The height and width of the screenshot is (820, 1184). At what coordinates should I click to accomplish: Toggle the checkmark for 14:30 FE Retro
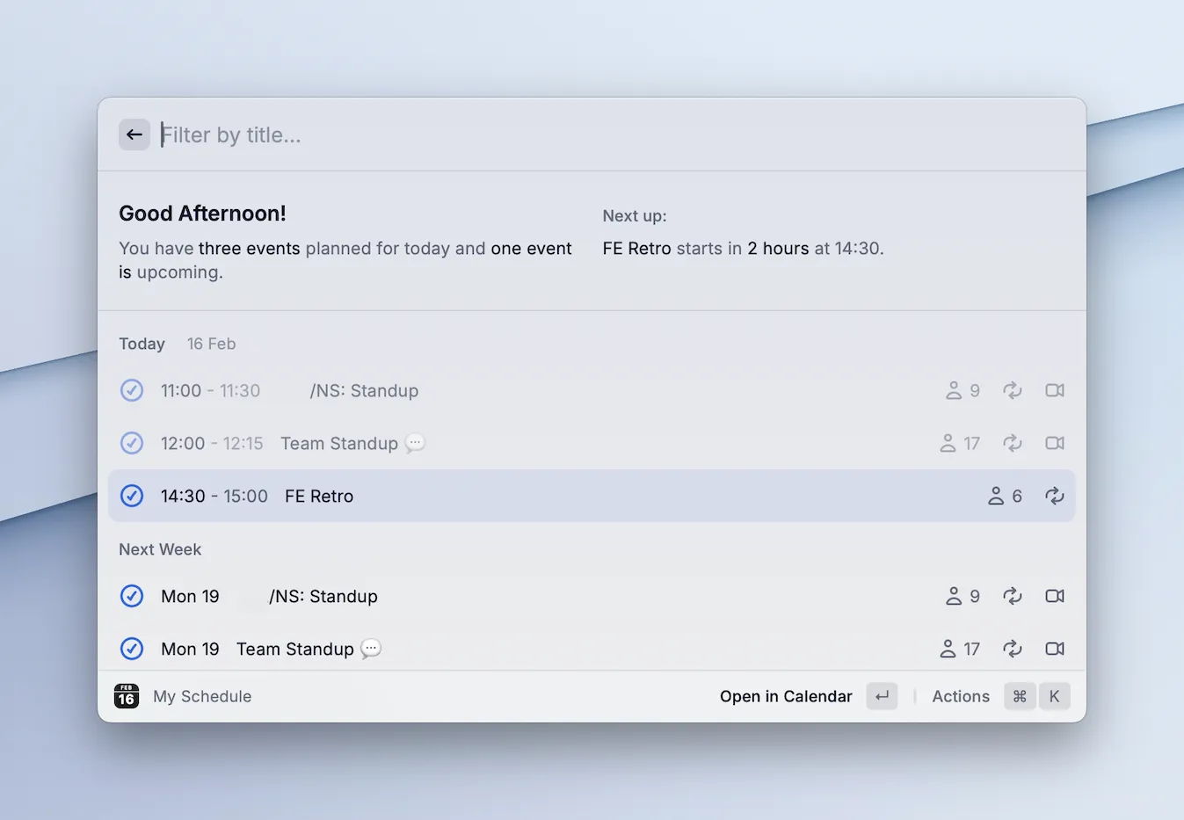pos(132,496)
